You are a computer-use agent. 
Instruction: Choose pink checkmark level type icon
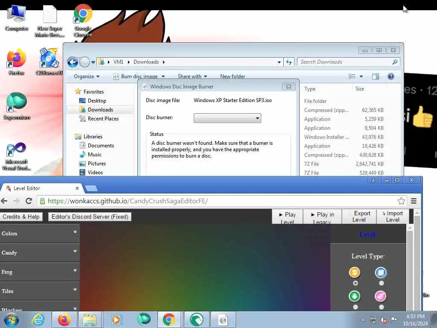point(380,296)
